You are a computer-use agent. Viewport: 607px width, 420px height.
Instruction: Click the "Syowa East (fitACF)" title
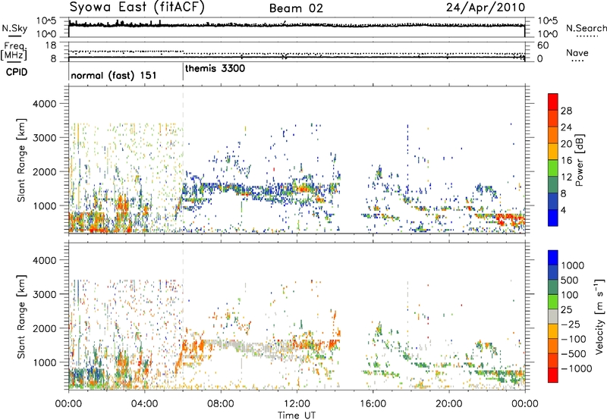click(137, 8)
